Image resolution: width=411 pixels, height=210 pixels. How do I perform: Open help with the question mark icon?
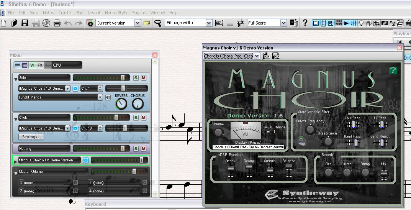click(305, 23)
